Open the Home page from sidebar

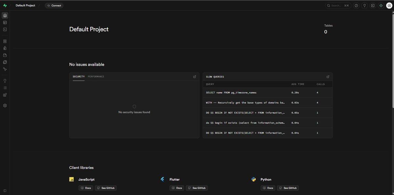(x=5, y=15)
